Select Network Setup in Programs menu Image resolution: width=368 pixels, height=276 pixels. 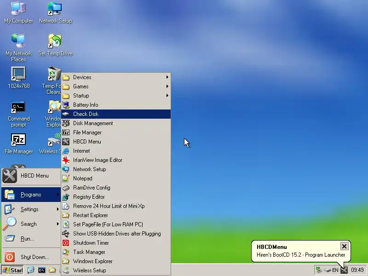click(116, 169)
